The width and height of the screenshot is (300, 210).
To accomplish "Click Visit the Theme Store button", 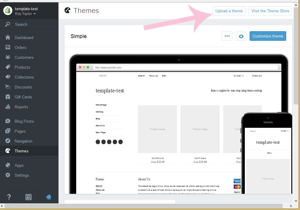I will 270,11.
